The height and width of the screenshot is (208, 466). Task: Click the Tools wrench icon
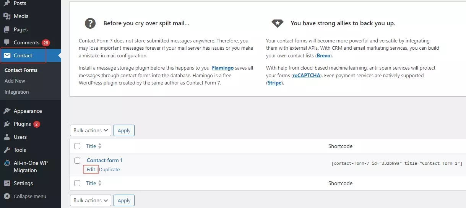(7, 150)
